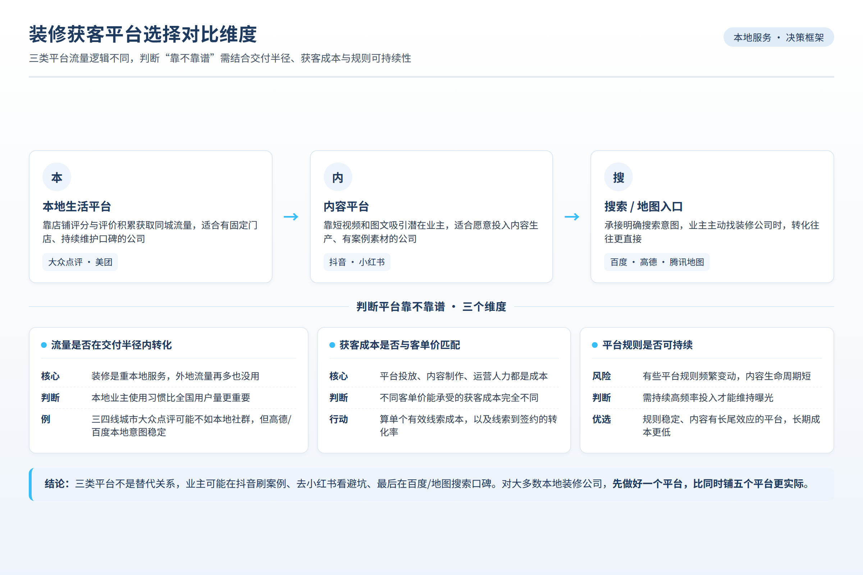
Task: Click the 风险 row label
Action: coord(601,376)
